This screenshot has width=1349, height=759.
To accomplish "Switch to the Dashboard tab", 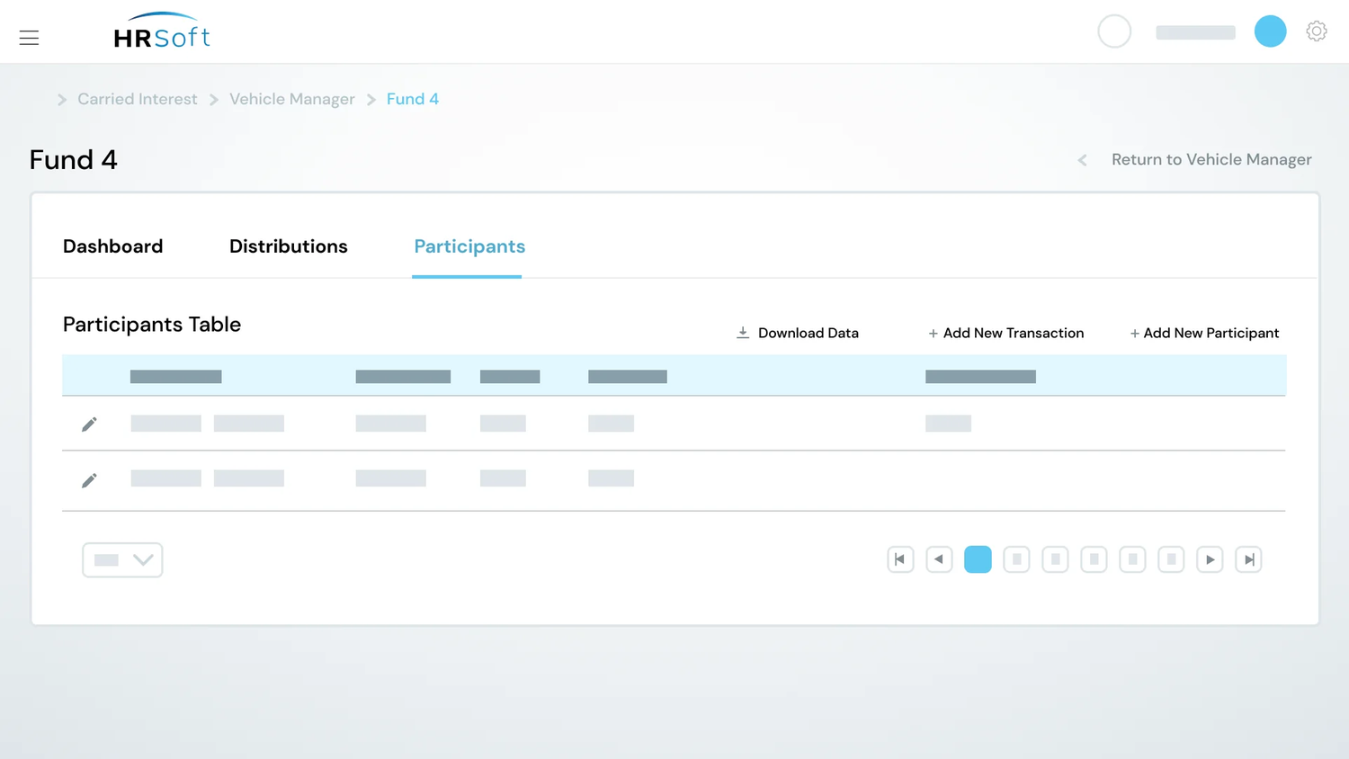I will pyautogui.click(x=112, y=246).
